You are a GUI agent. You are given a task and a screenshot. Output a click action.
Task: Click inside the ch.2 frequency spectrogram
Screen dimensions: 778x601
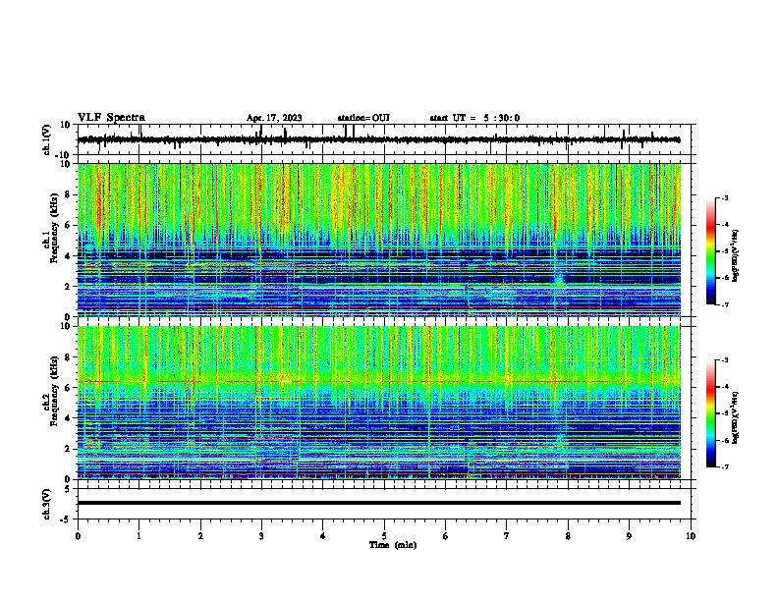379,403
